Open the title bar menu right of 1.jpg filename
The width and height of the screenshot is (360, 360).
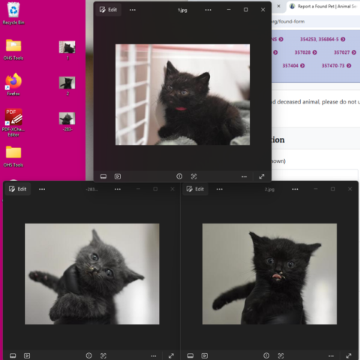pyautogui.click(x=208, y=10)
